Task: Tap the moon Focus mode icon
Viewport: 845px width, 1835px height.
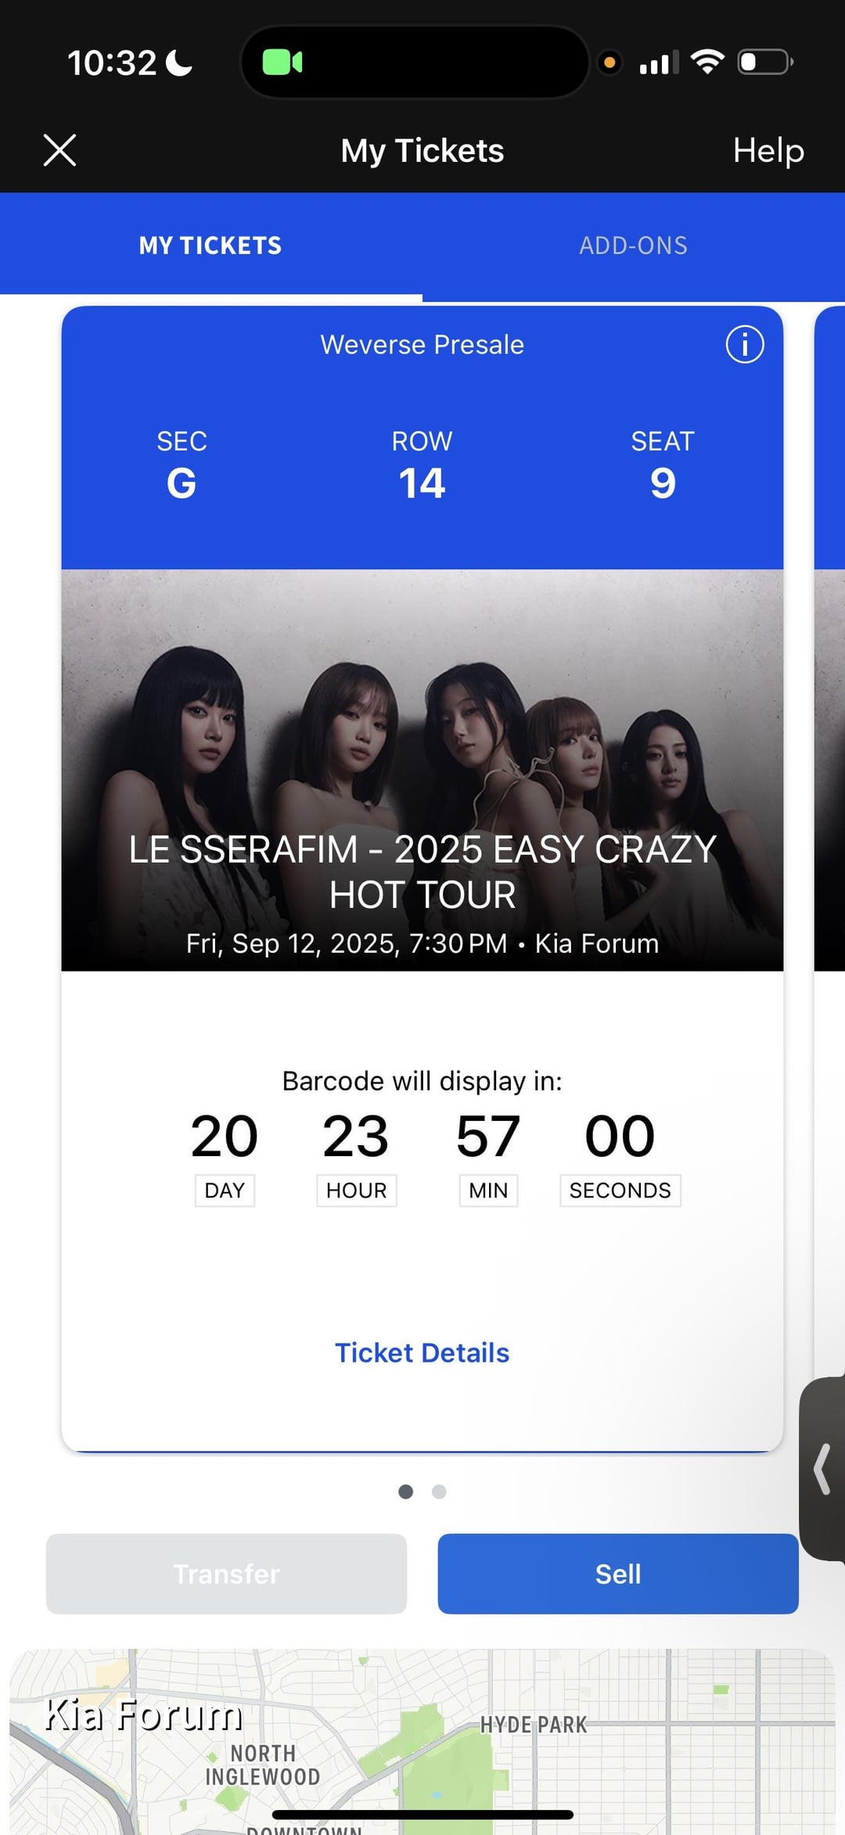Action: [x=180, y=63]
